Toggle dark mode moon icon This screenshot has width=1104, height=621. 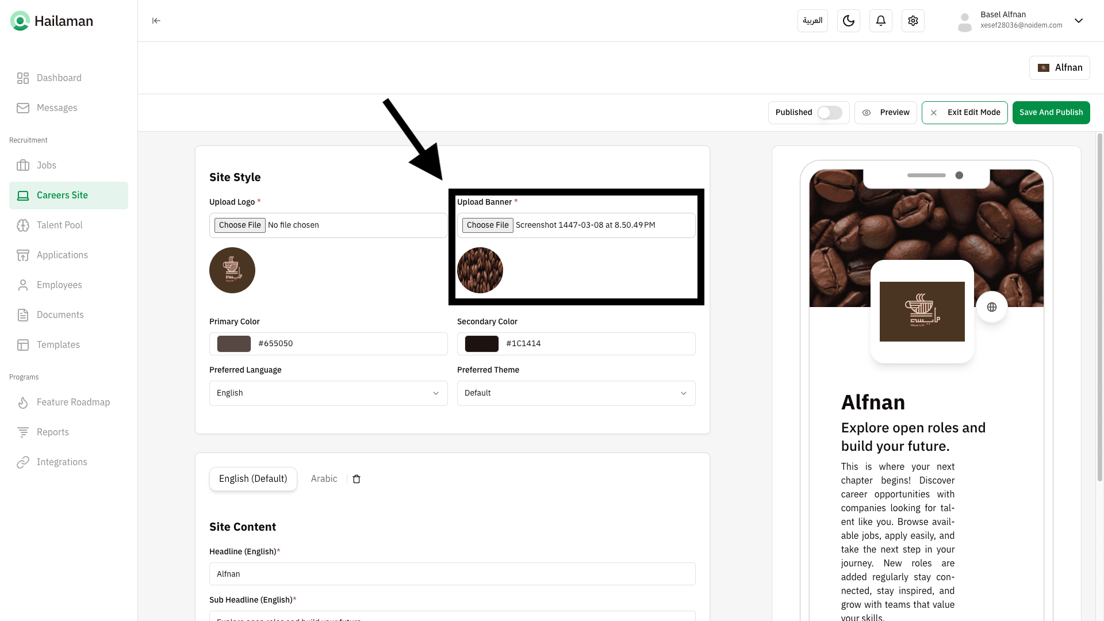(x=849, y=21)
